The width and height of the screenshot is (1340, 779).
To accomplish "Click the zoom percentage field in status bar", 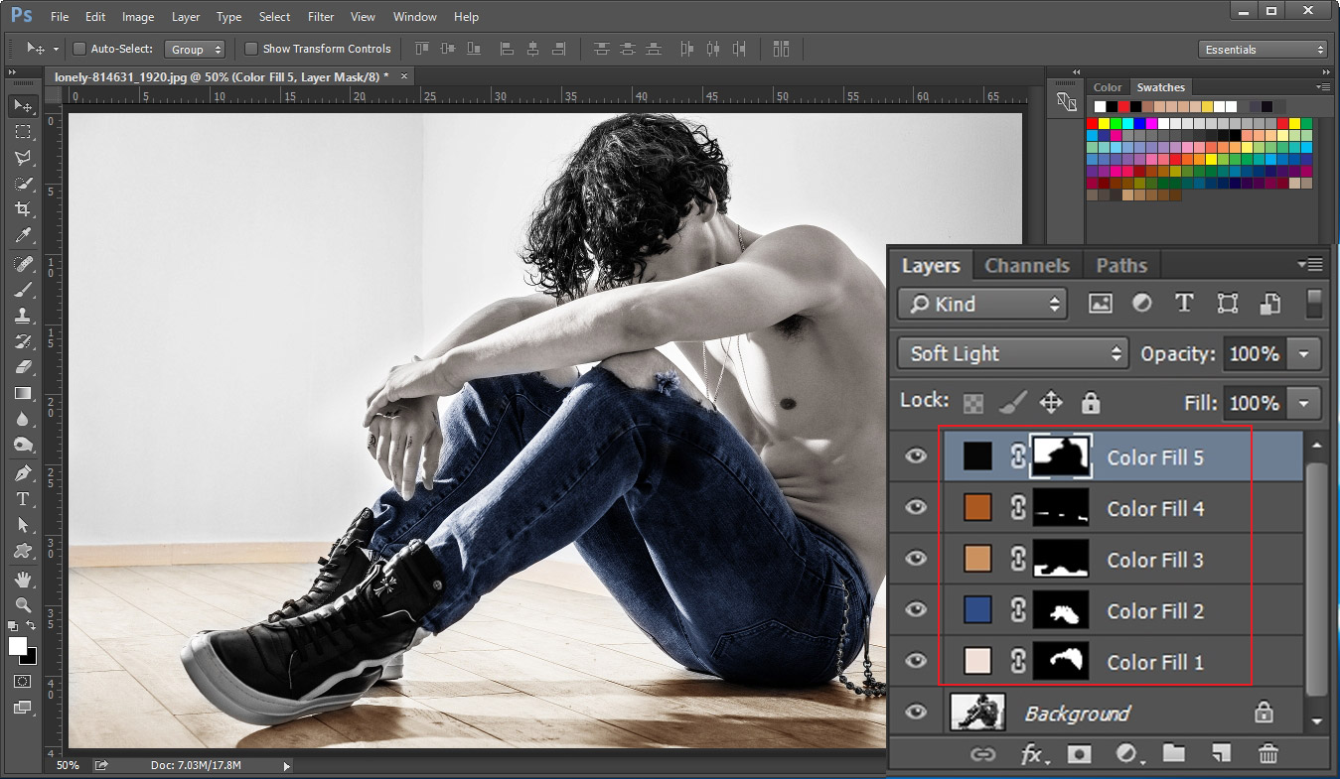I will point(68,766).
